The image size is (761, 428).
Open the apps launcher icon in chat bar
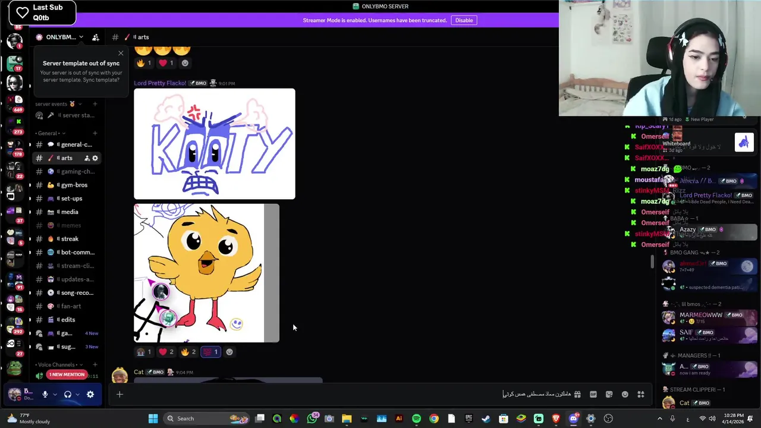click(641, 394)
